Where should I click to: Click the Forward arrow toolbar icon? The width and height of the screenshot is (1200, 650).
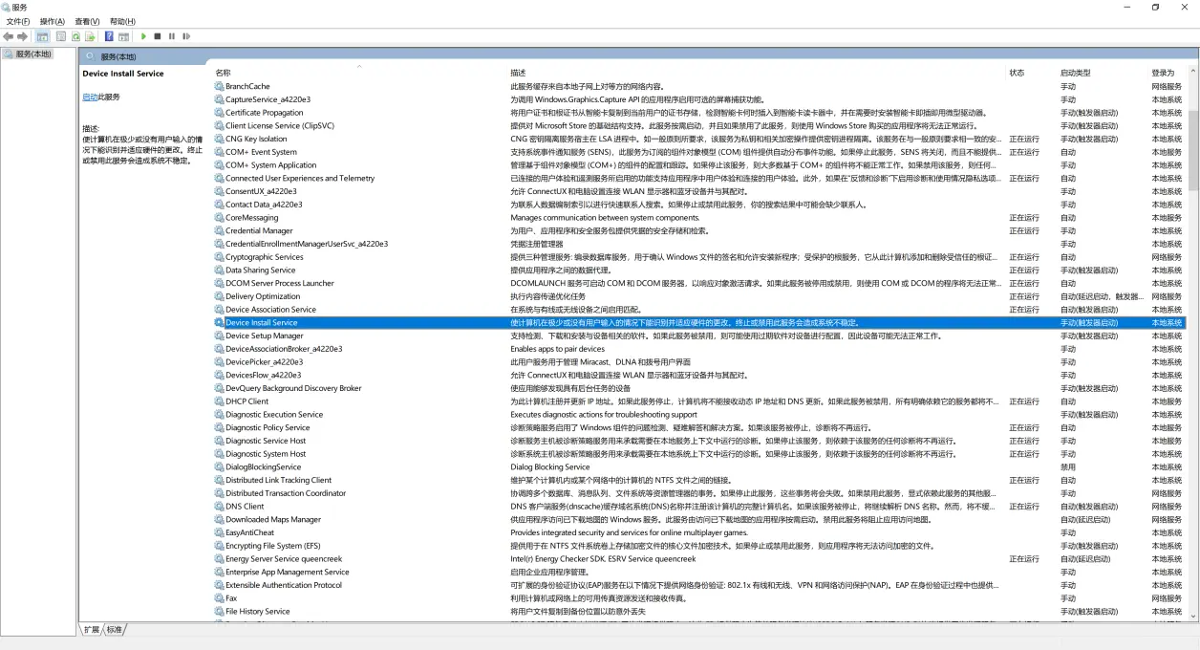22,36
